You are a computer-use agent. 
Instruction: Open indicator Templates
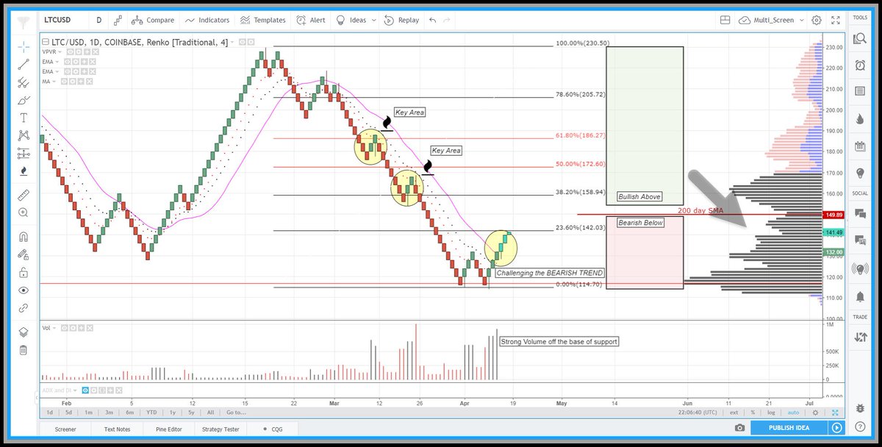click(262, 20)
